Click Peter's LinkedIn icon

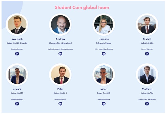[x=60, y=104]
